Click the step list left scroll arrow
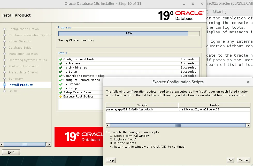Screen dimensions: 253x166 coord(2,144)
